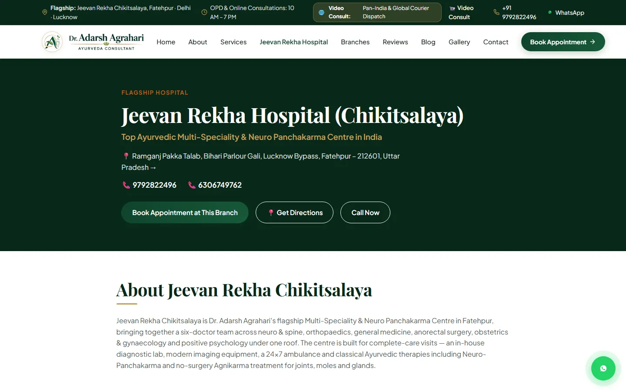Dial +91 9792822496 from top bar
The height and width of the screenshot is (391, 626).
pos(515,13)
